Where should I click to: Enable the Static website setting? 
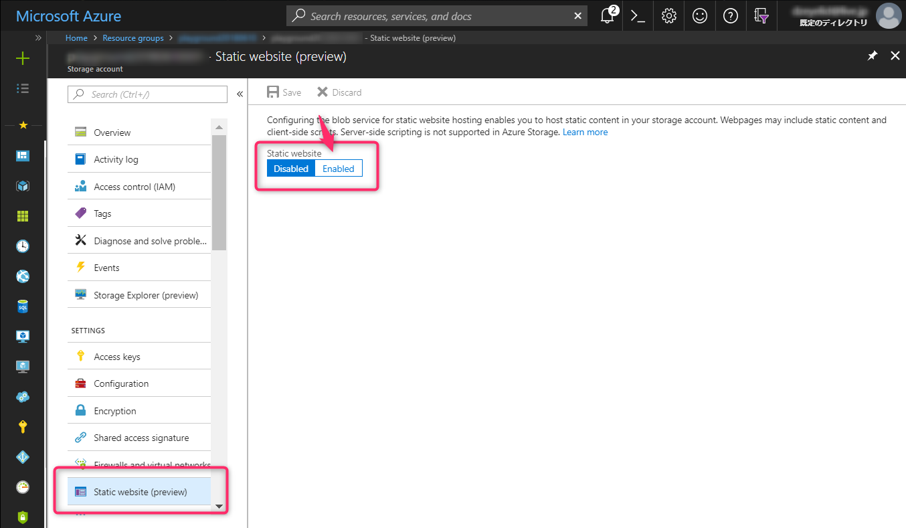click(x=338, y=168)
